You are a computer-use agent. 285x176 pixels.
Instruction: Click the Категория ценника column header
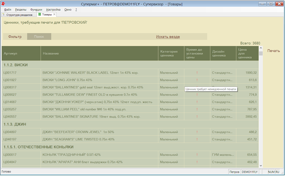[171, 53]
